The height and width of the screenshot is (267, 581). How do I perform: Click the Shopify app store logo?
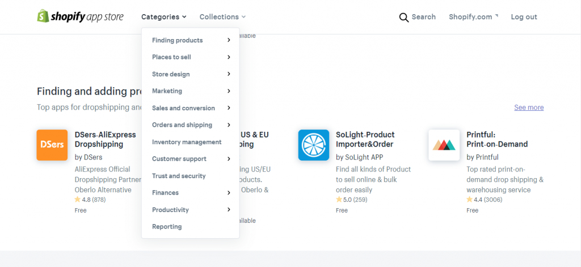click(x=80, y=16)
